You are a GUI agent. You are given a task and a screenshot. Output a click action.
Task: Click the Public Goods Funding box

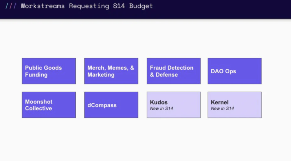tap(49, 71)
